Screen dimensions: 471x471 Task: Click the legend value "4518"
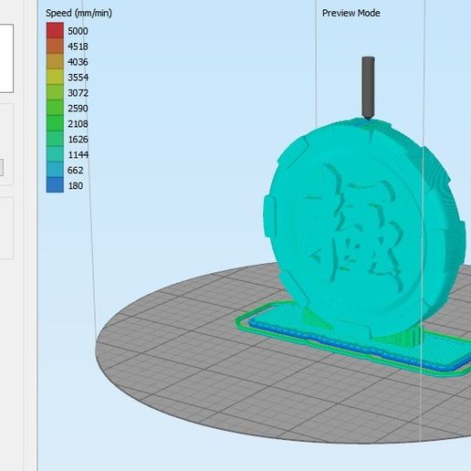(78, 47)
